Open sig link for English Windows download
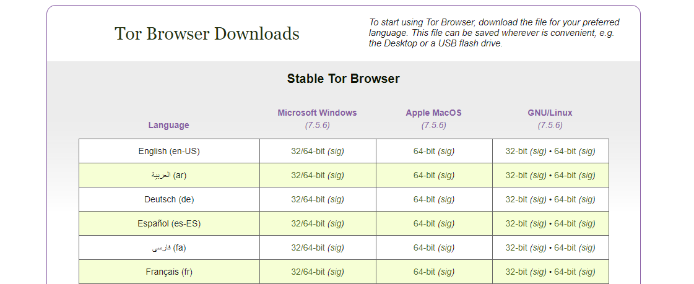 (336, 151)
